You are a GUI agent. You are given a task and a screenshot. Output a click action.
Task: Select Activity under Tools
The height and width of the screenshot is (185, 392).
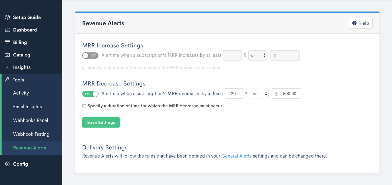tap(21, 93)
